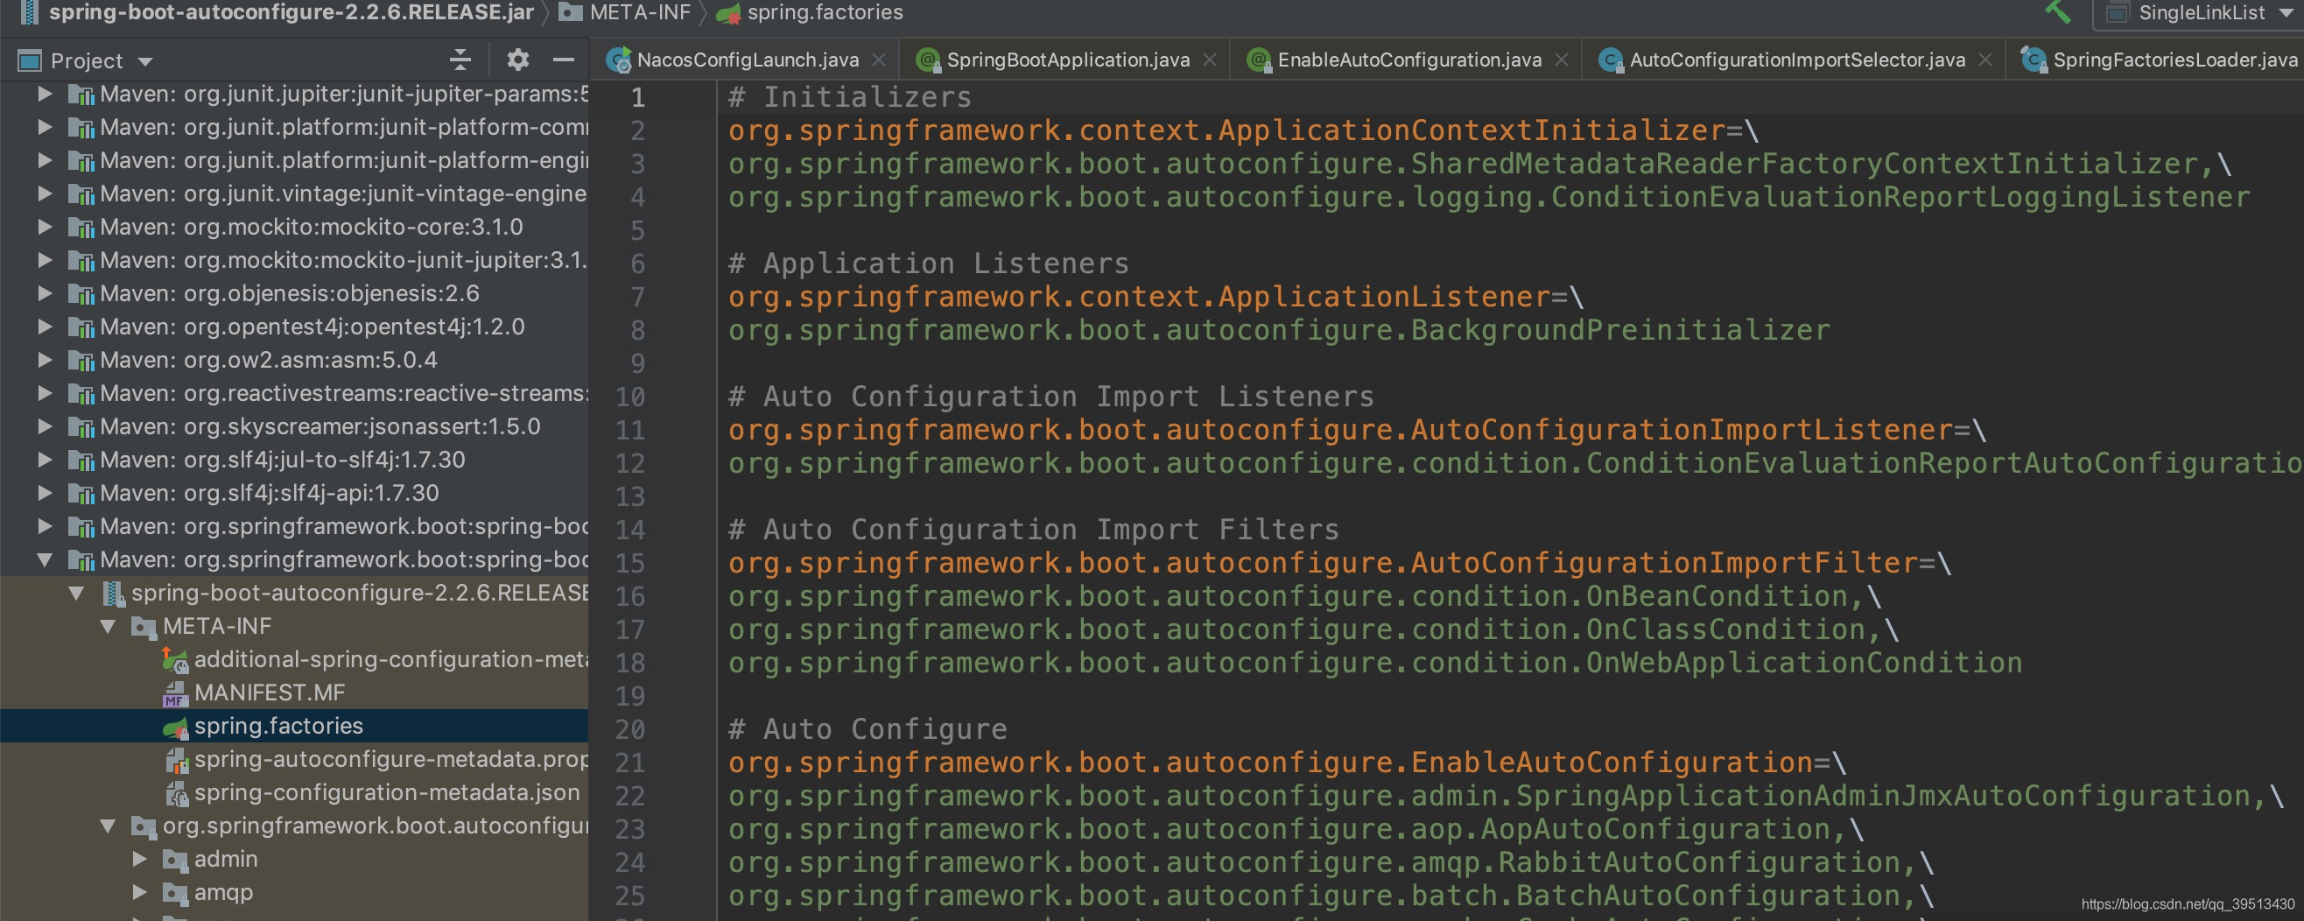
Task: Collapse the org.springframework.boot.autoconfigure package node
Action: click(109, 826)
